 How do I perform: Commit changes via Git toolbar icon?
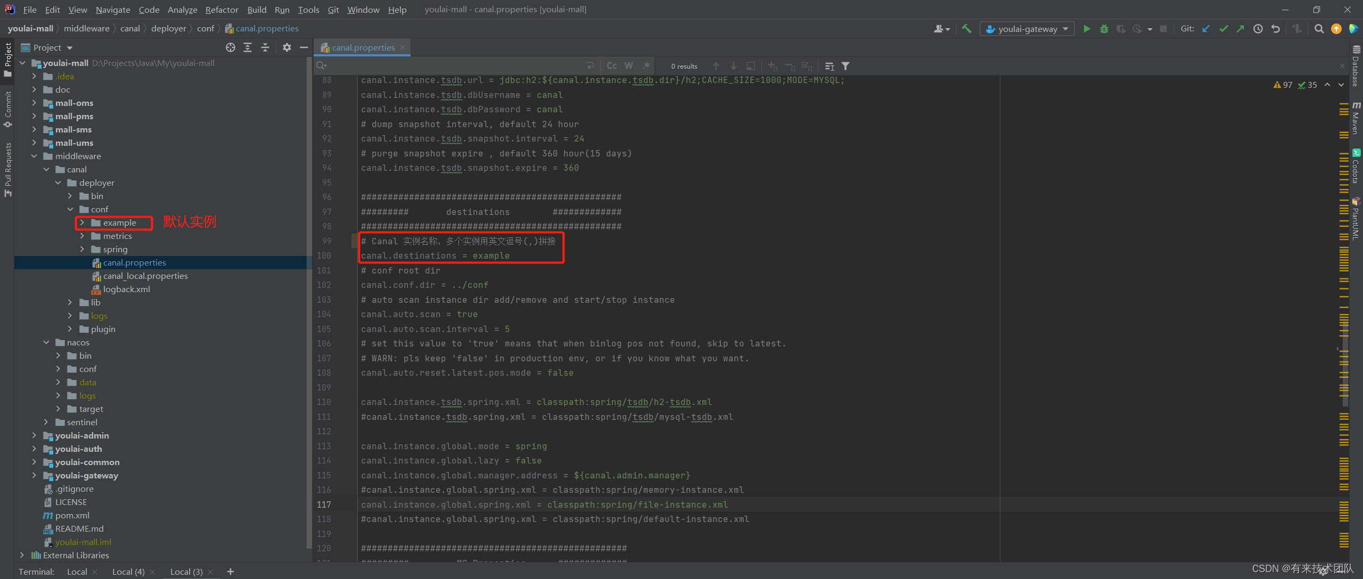1224,29
